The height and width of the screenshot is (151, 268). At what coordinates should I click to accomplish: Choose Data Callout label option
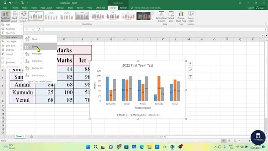[x=40, y=75]
